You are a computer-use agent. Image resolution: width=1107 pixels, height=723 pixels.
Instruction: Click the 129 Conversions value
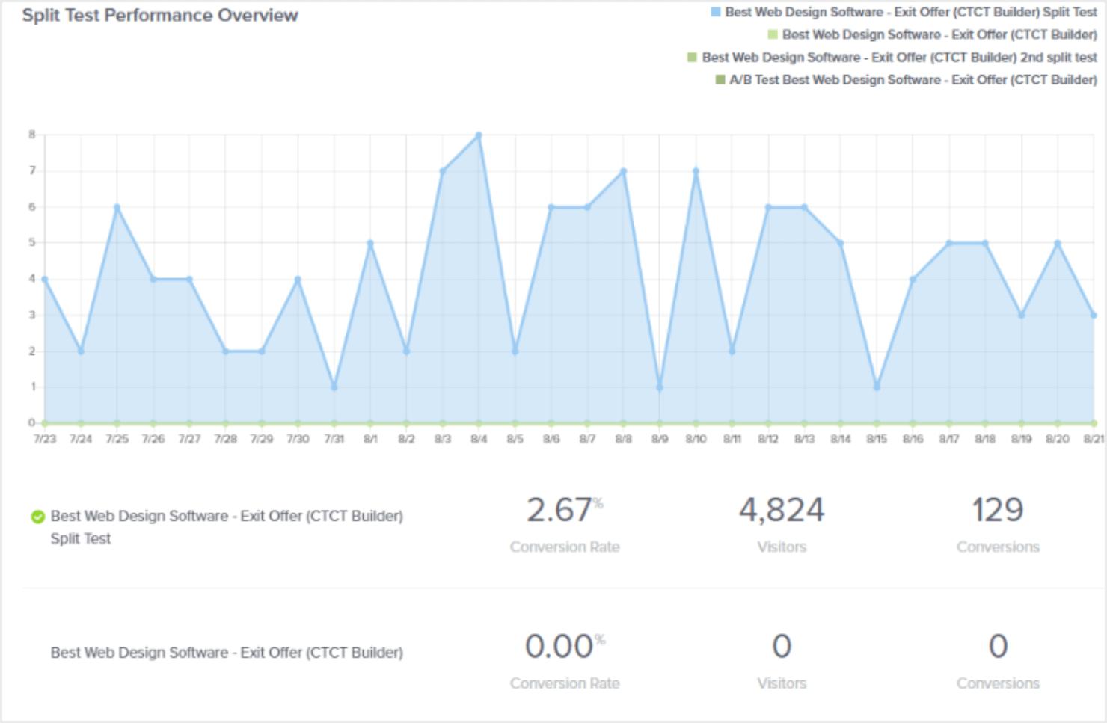[x=998, y=510]
